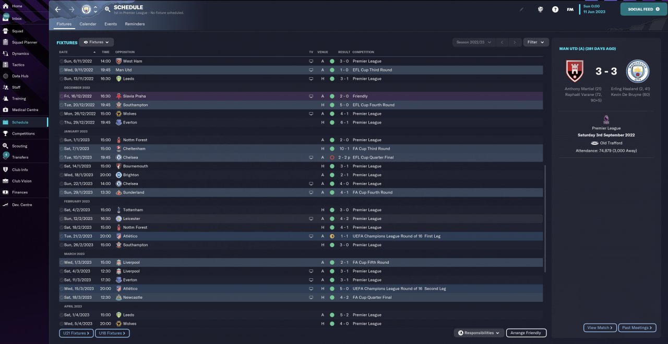Open the Season 2022/23 dropdown
Image resolution: width=668 pixels, height=344 pixels.
click(474, 42)
